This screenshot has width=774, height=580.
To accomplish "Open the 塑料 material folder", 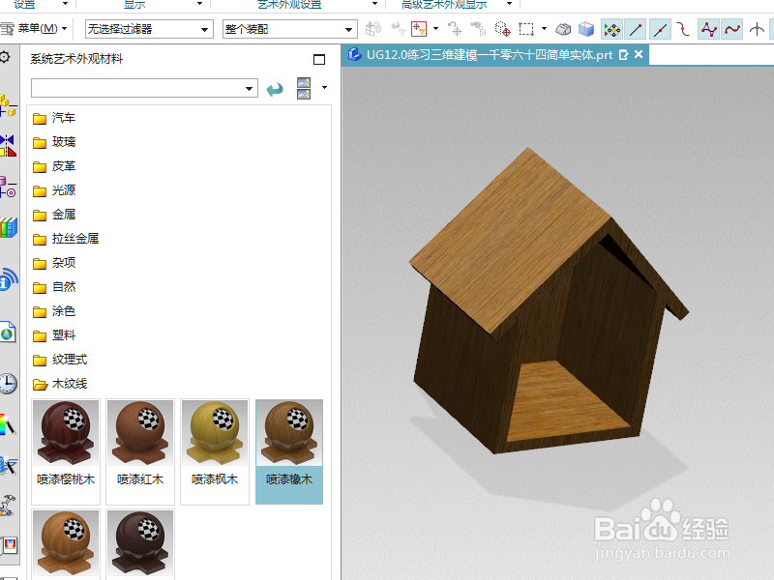I will pyautogui.click(x=54, y=335).
